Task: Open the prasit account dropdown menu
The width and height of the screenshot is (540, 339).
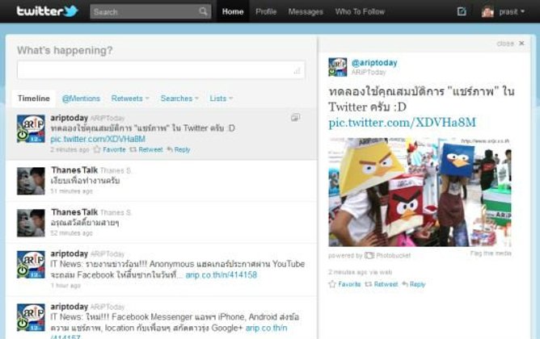Action: [512, 11]
